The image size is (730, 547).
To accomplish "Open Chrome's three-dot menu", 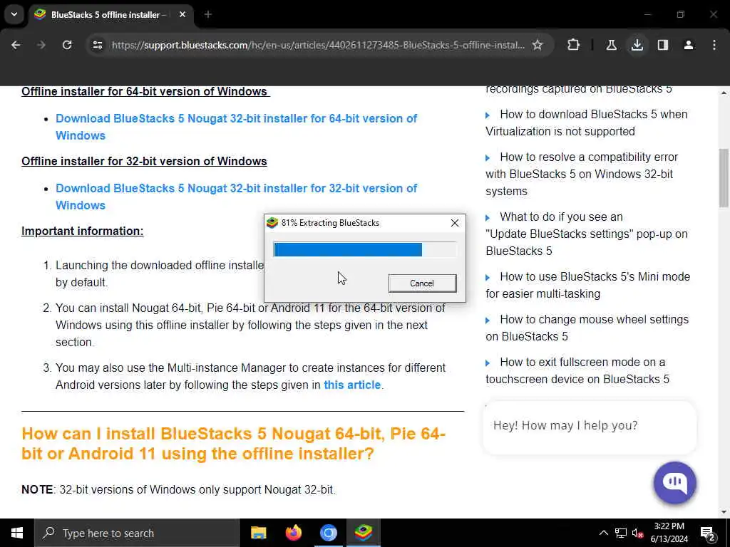I will click(x=714, y=45).
